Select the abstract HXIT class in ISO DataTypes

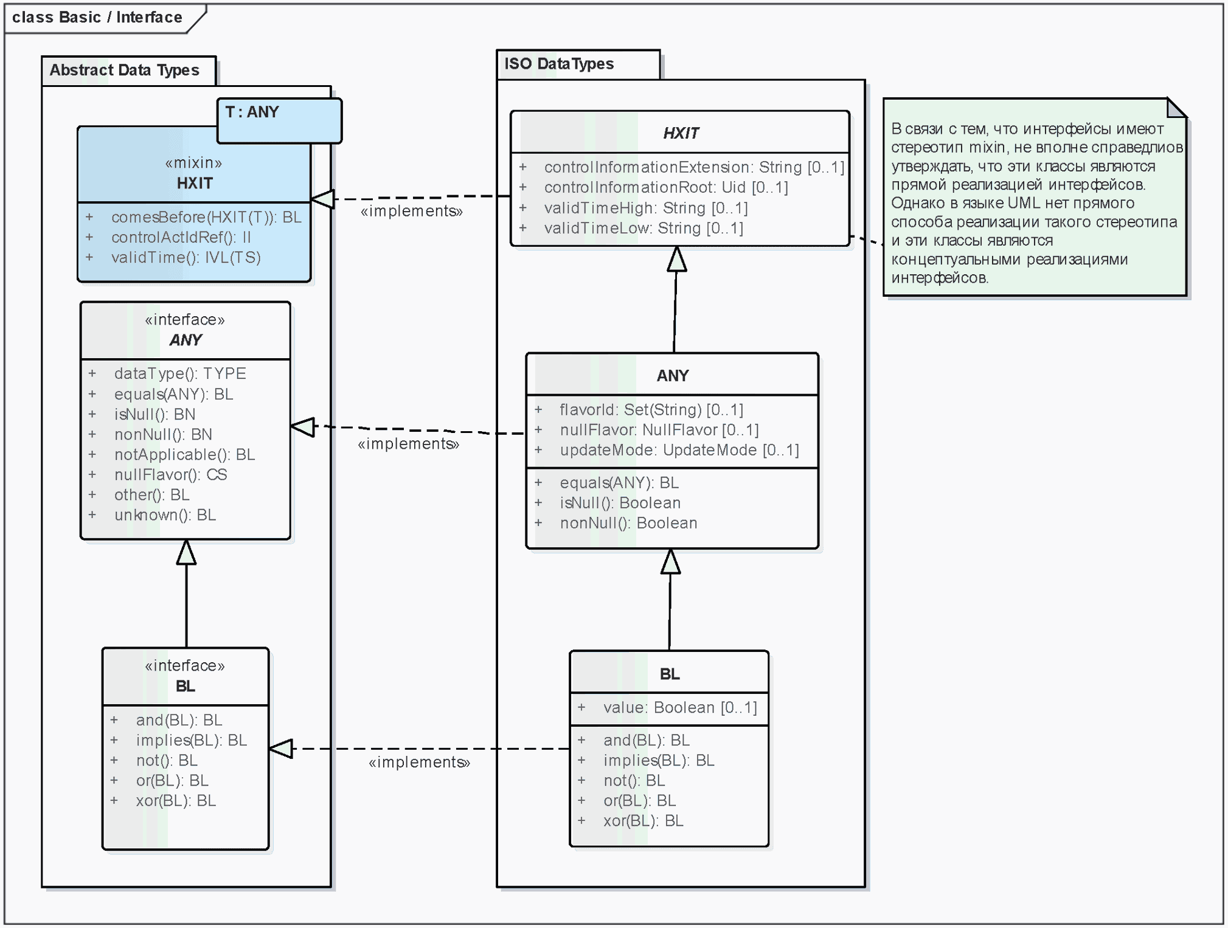point(680,133)
